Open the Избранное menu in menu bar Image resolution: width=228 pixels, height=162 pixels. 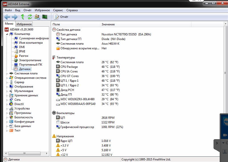[42, 10]
